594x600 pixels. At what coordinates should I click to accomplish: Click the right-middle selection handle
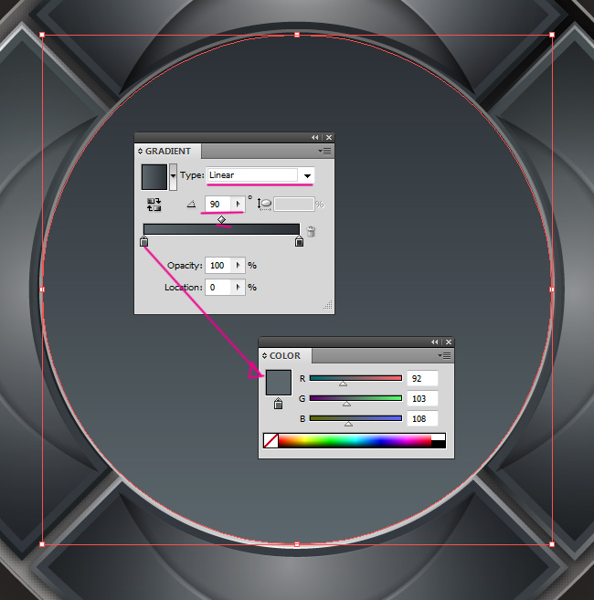552,289
